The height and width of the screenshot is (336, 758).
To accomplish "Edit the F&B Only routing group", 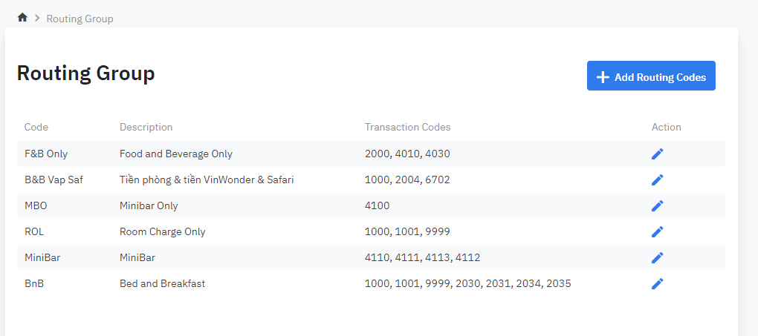I will coord(657,154).
